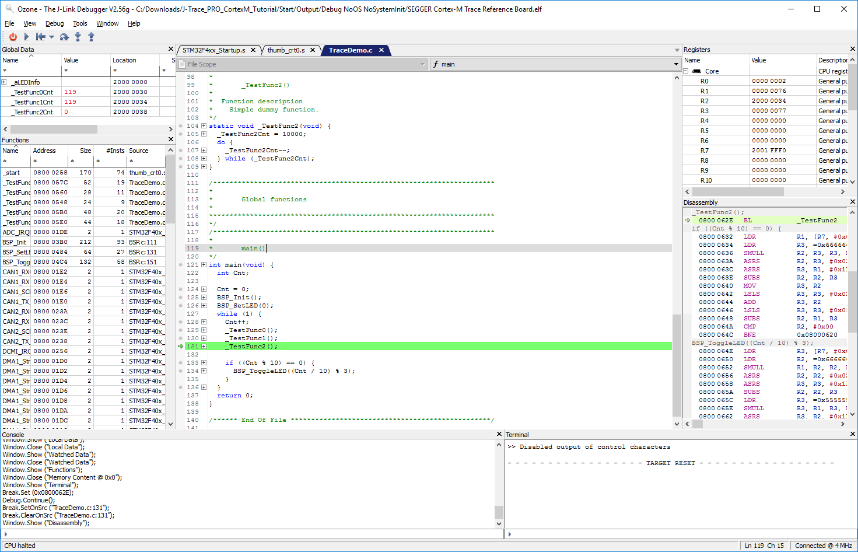
Task: Collapse the Core register group
Action: [686, 71]
